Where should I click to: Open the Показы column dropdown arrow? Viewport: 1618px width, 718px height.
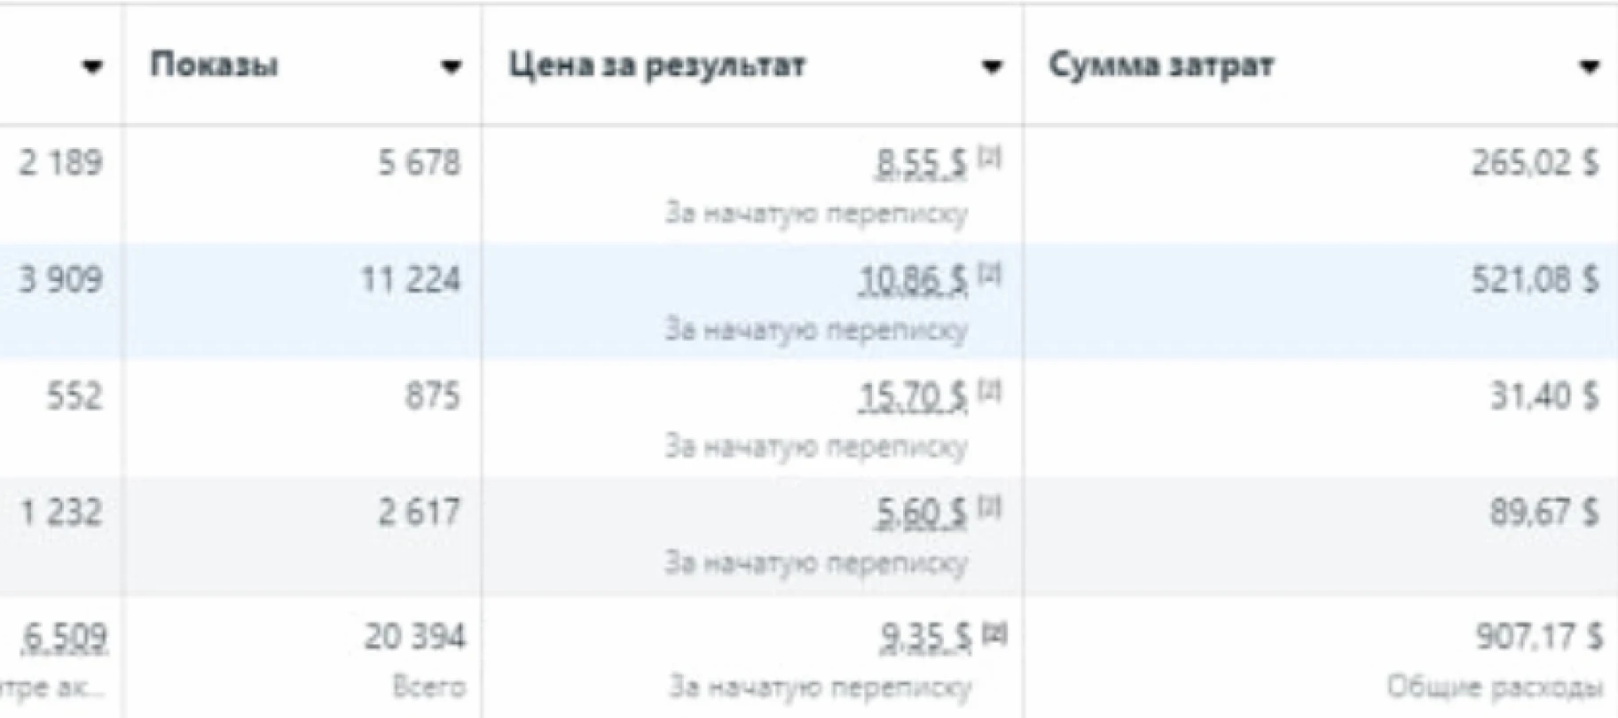pyautogui.click(x=452, y=66)
